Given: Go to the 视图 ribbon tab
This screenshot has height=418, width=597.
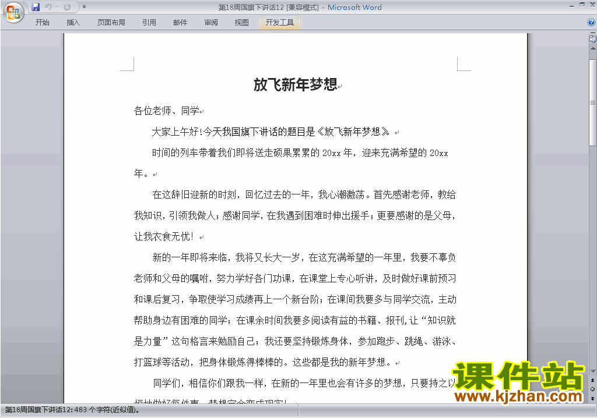Looking at the screenshot, I should coord(242,23).
